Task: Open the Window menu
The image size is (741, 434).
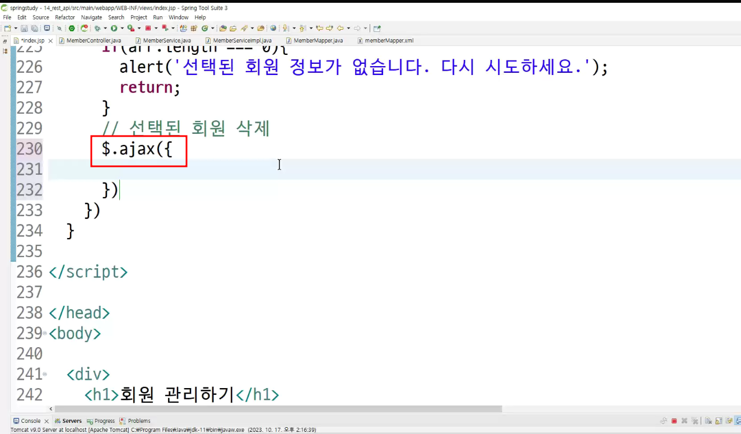Action: coord(179,17)
